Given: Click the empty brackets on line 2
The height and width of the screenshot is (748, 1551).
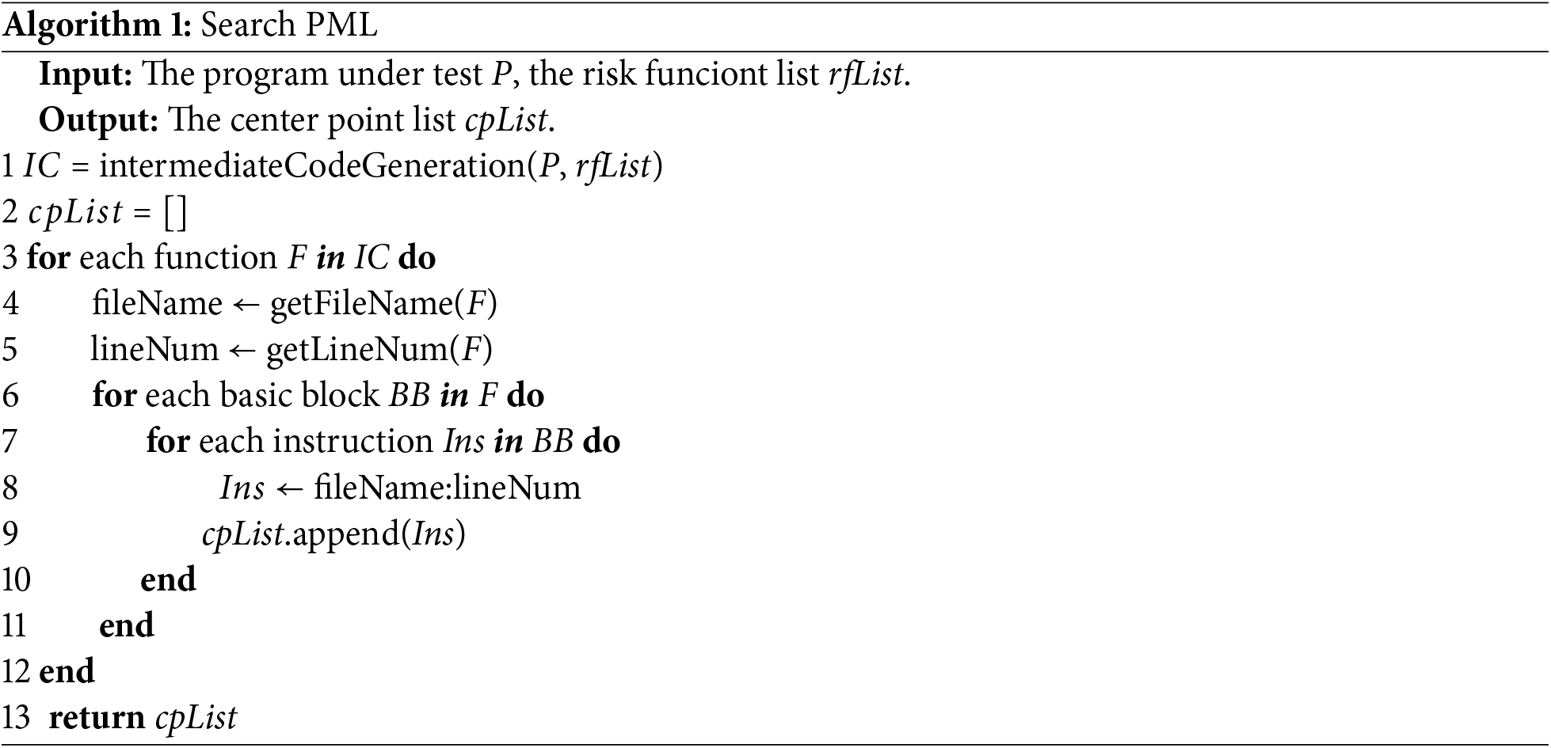Looking at the screenshot, I should click(176, 212).
